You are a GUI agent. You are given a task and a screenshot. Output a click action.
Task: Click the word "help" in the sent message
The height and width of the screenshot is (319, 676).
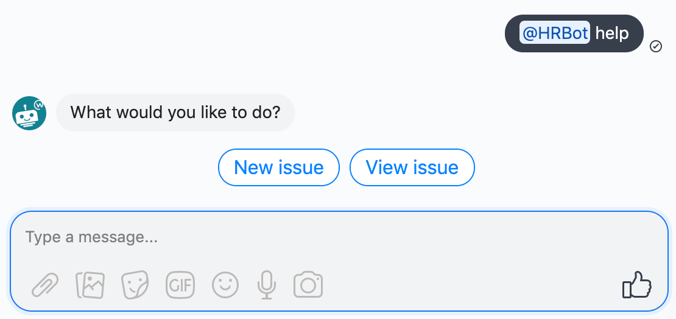coord(611,33)
